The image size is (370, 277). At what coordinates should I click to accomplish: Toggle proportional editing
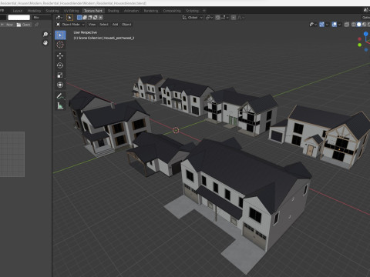coord(234,18)
